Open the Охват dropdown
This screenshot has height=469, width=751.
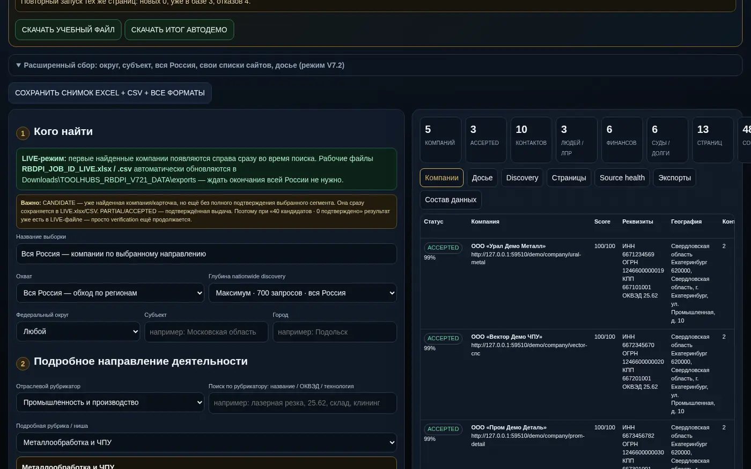coord(110,293)
